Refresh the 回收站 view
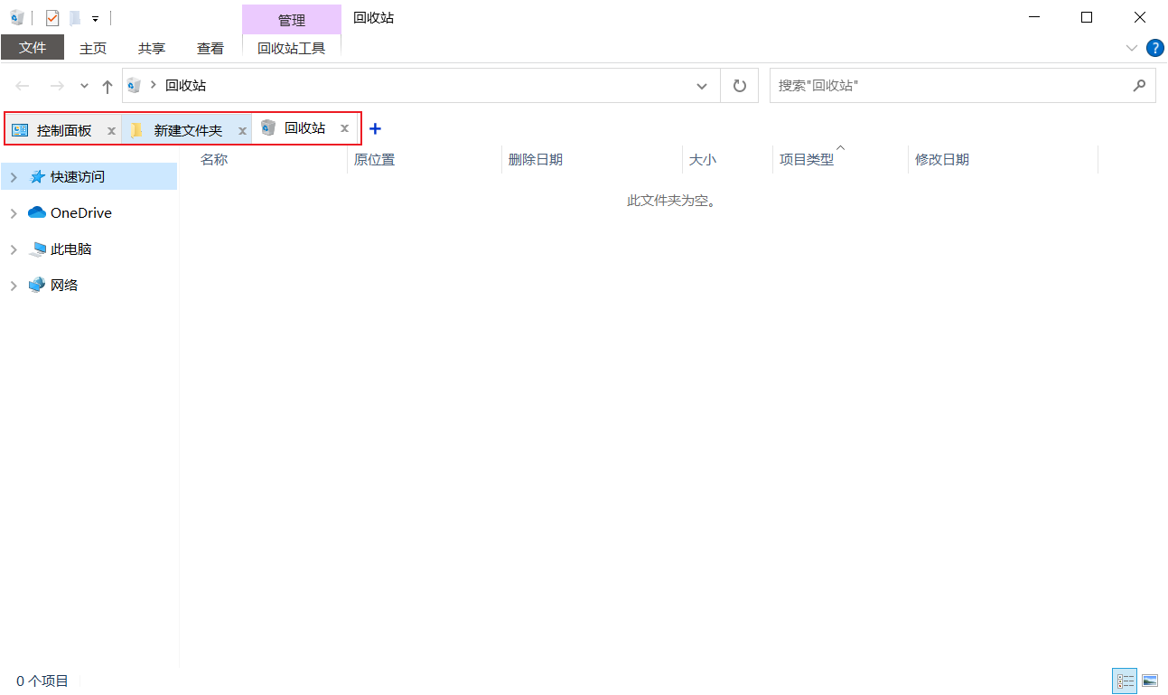The image size is (1168, 695). pos(740,86)
